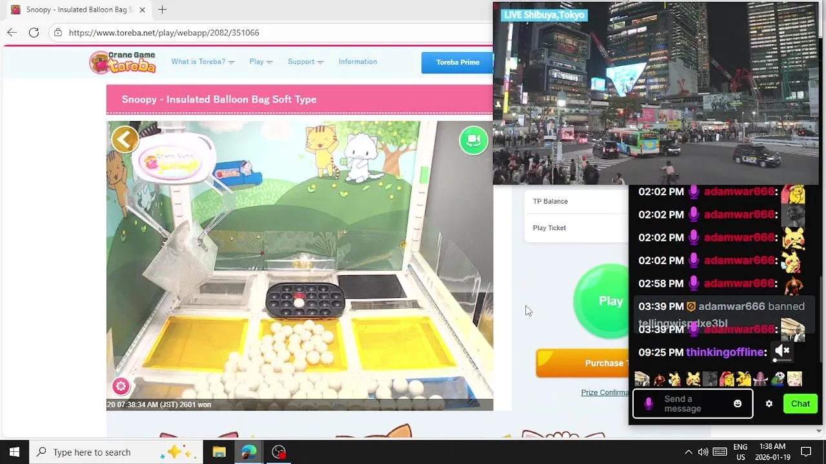Open the notification center icon

coord(806,452)
